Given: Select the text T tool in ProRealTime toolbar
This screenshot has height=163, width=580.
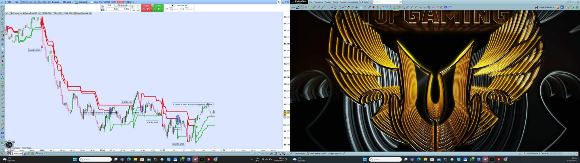Looking at the screenshot, I should click(x=365, y=7).
